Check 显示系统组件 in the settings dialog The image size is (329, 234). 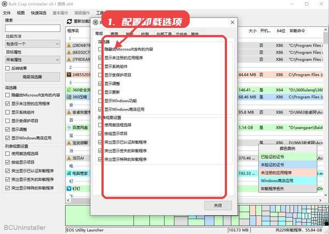point(100,67)
